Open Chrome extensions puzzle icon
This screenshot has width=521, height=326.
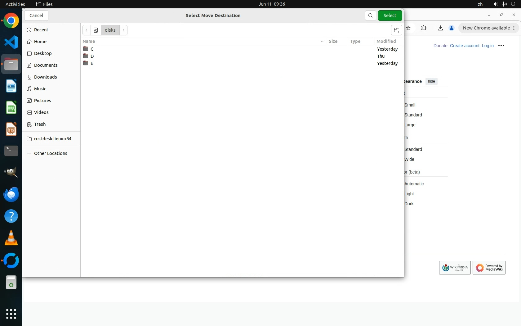pyautogui.click(x=424, y=28)
